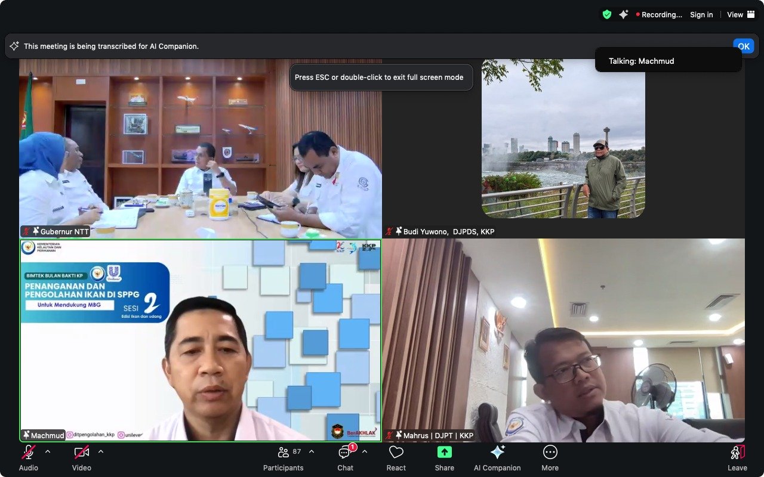Open the Participants panel

click(x=284, y=458)
